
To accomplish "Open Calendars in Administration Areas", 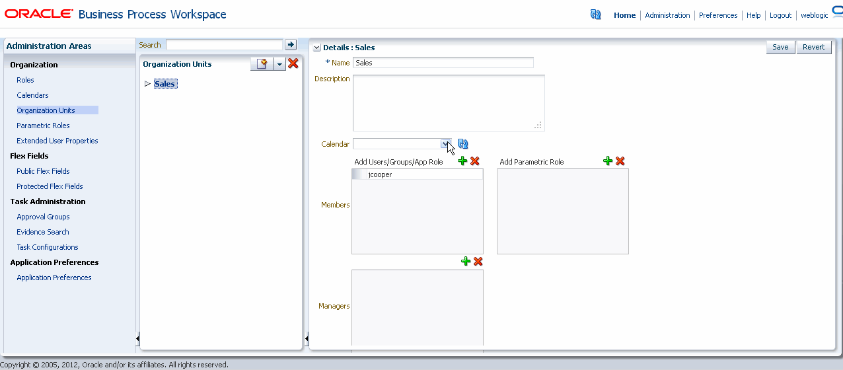I will (32, 95).
